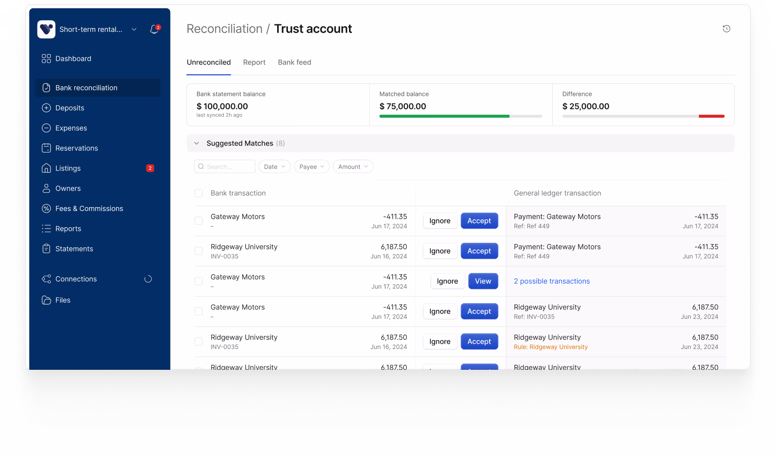Switch to the Bank feed tab
This screenshot has height=457, width=776.
tap(294, 62)
